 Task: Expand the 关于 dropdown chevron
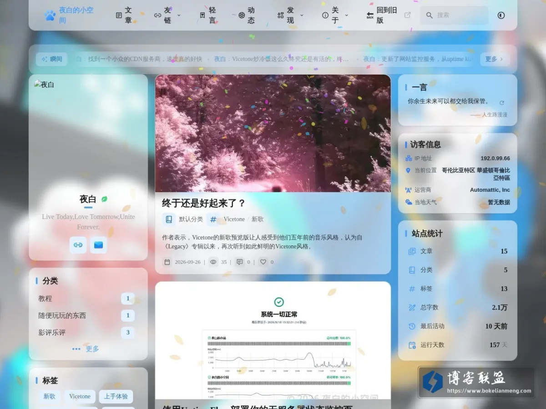[347, 15]
